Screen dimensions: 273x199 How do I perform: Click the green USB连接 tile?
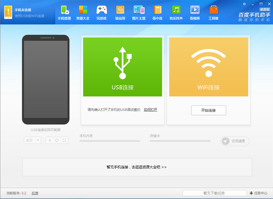pos(122,67)
